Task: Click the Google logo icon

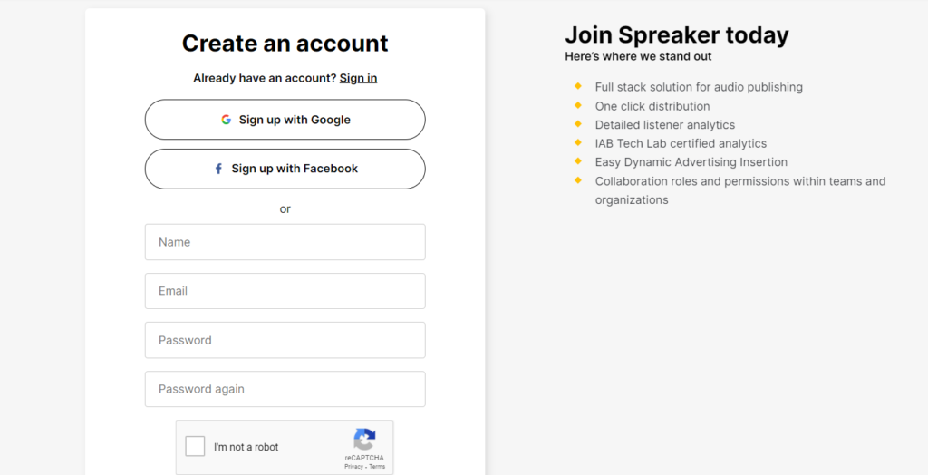Action: [226, 120]
